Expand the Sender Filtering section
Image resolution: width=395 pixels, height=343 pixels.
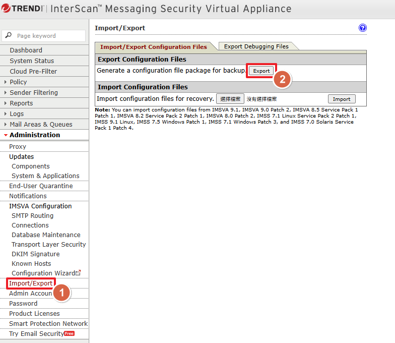pyautogui.click(x=33, y=92)
